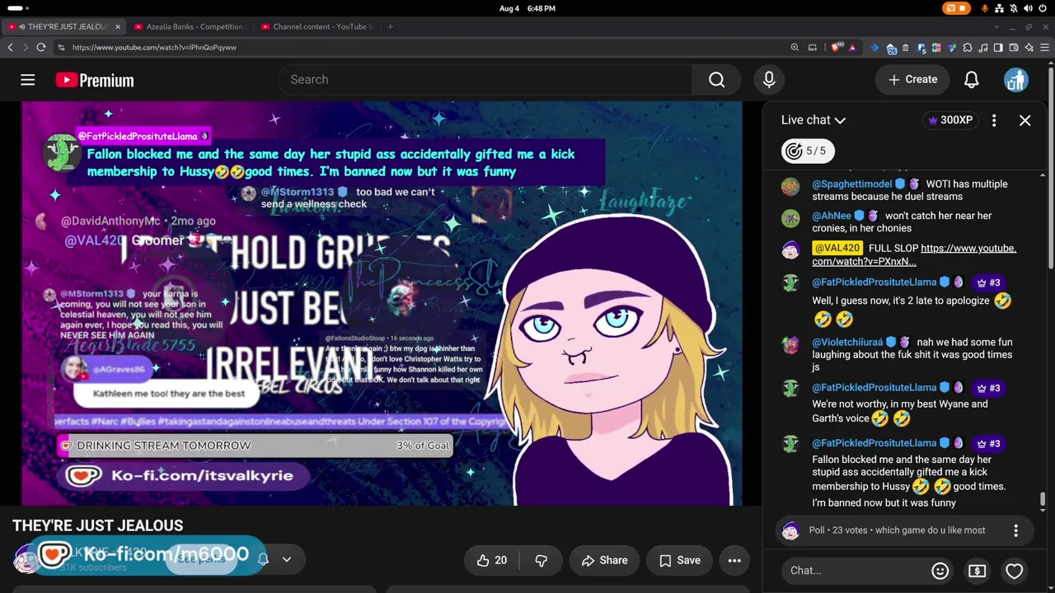Close the THEY'RE JUST JEALOUS tab
The width and height of the screenshot is (1055, 593).
[x=117, y=26]
